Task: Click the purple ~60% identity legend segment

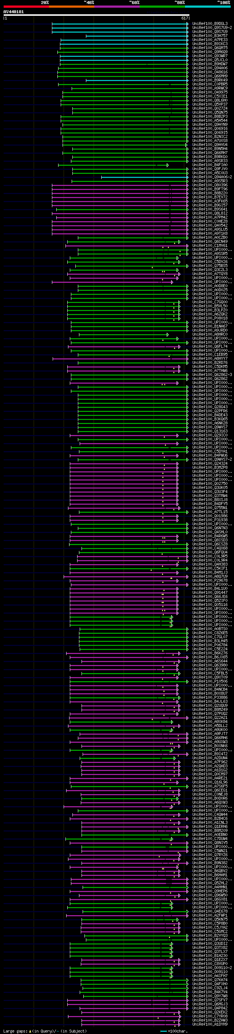Action: click(x=117, y=7)
